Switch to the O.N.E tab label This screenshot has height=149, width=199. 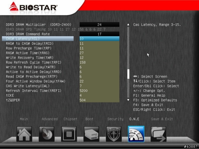pyautogui.click(x=134, y=119)
